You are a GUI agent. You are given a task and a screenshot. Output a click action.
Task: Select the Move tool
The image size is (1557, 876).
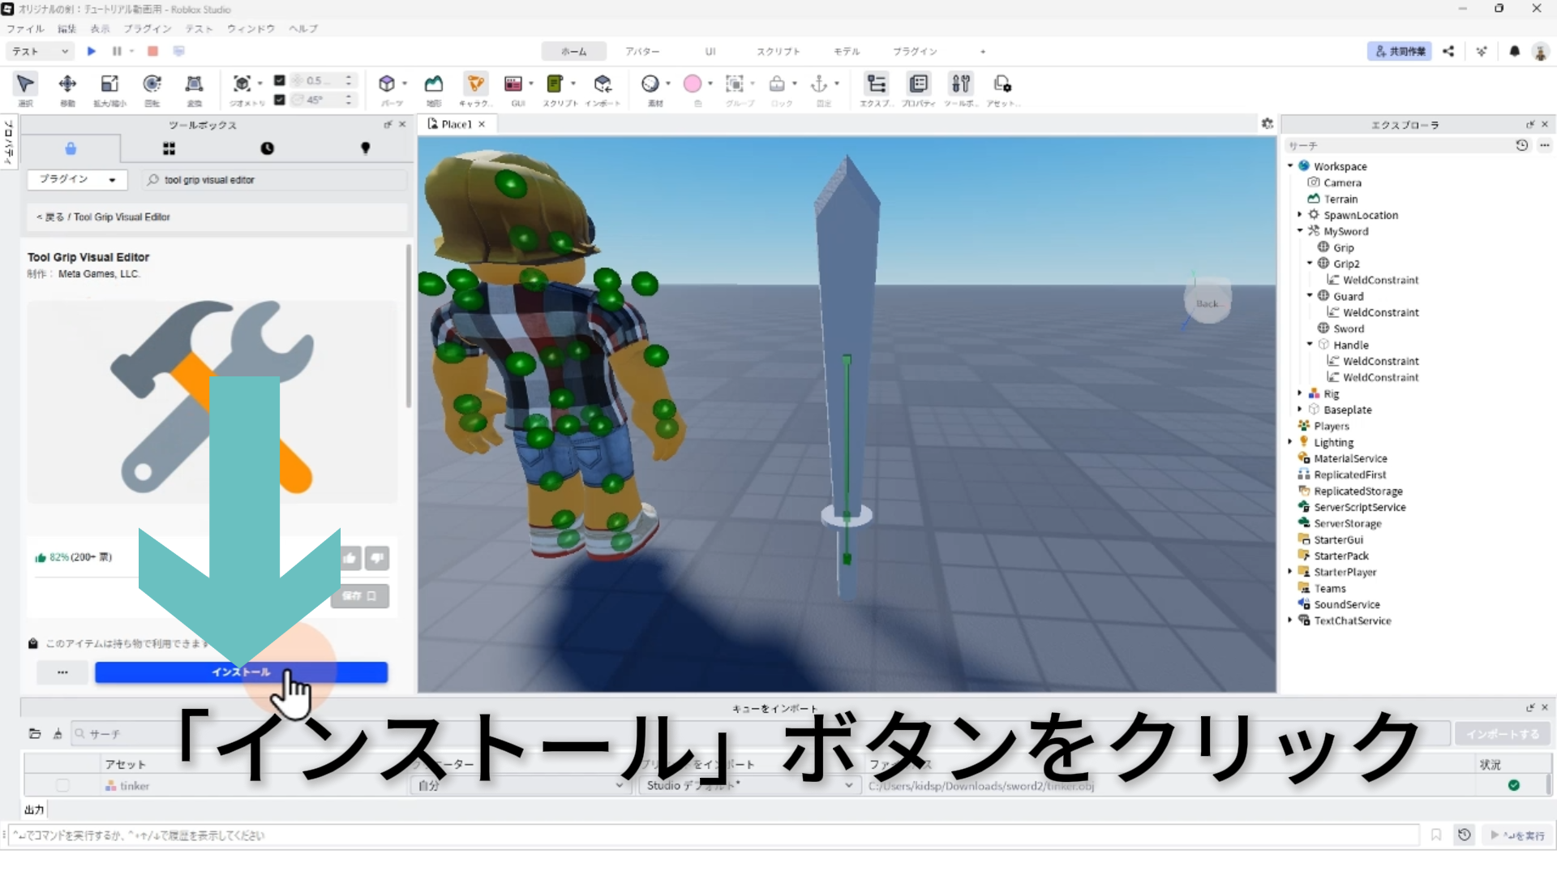point(67,84)
